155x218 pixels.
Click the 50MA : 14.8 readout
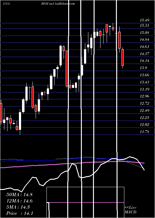[x=19, y=195]
